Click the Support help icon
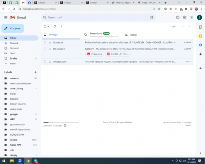The width and height of the screenshot is (205, 164). pos(178,18)
